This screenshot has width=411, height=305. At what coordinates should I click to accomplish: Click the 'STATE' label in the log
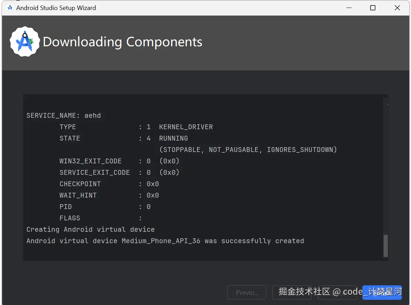click(x=70, y=139)
